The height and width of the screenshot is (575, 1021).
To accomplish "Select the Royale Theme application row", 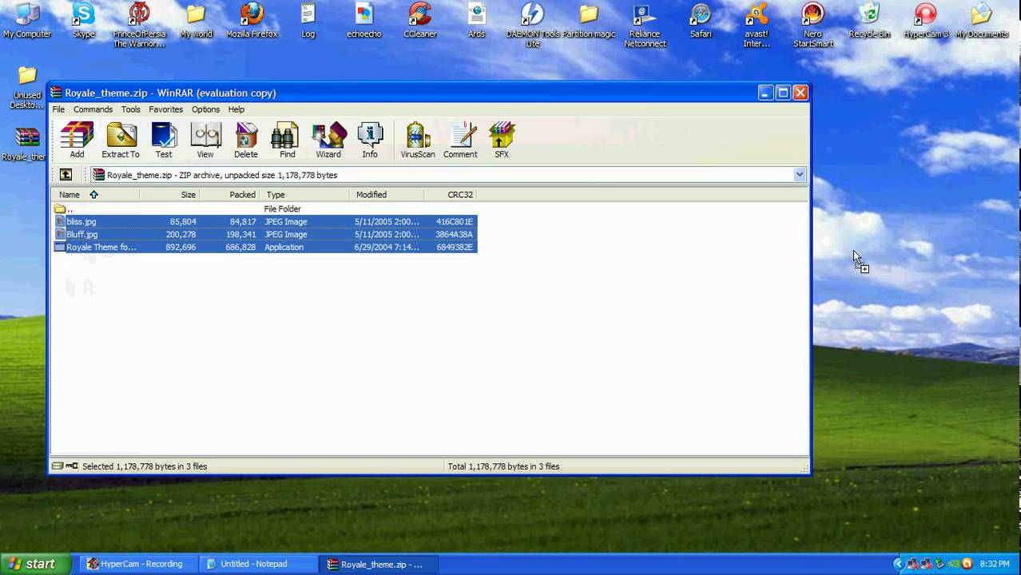I will click(x=264, y=248).
